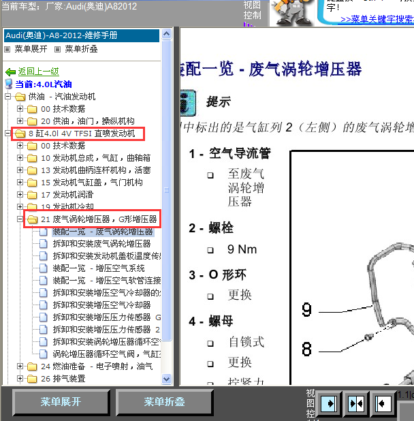Expand the first 00 技术数据 folder under 供油

(x=20, y=109)
